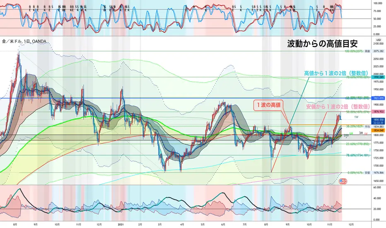Click the 1700.000 price scale tick
The width and height of the screenshot is (386, 228).
(x=379, y=166)
